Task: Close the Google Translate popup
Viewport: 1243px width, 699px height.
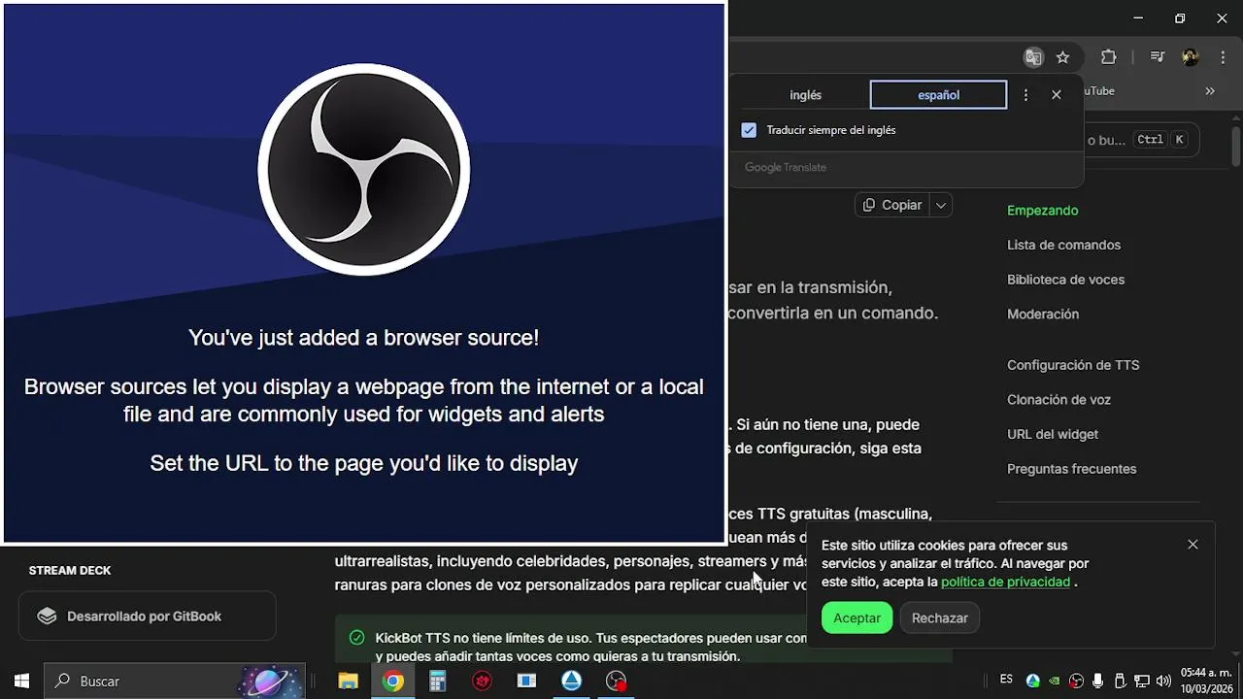Action: (x=1057, y=95)
